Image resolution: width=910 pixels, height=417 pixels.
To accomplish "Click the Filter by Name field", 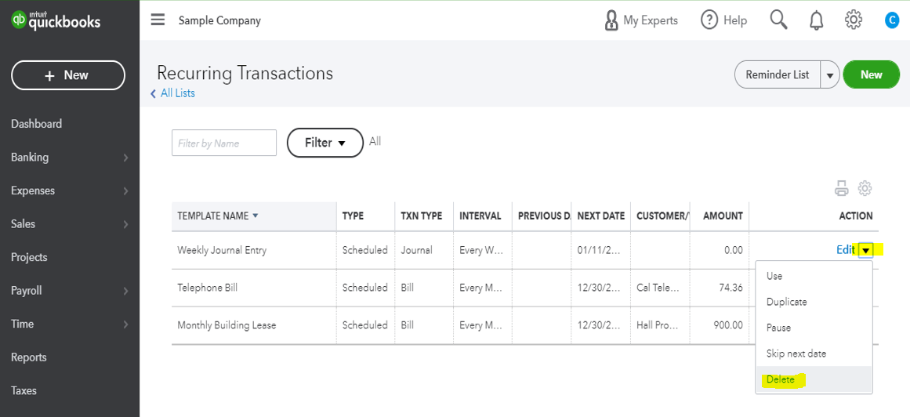I will tap(224, 143).
